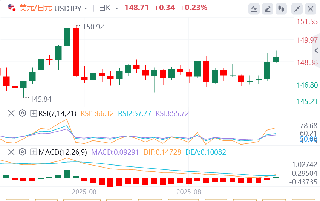Screen dimensions: 320x201
Task: Remove the MACD indicator panel
Action: [11, 152]
